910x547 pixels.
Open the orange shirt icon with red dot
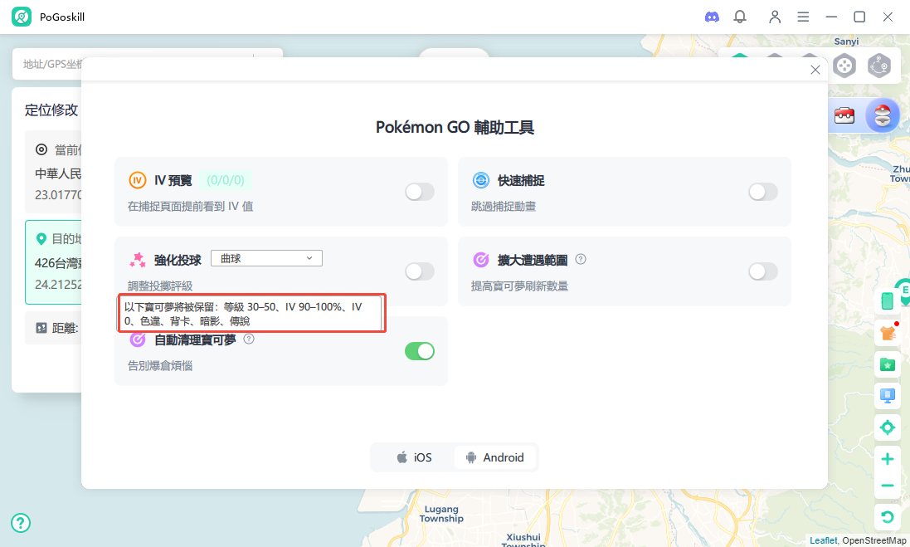click(888, 333)
